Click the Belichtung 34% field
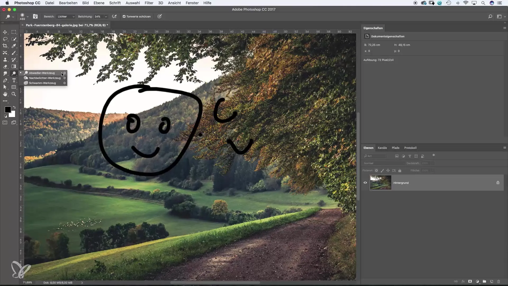Image resolution: width=508 pixels, height=286 pixels. click(x=99, y=16)
